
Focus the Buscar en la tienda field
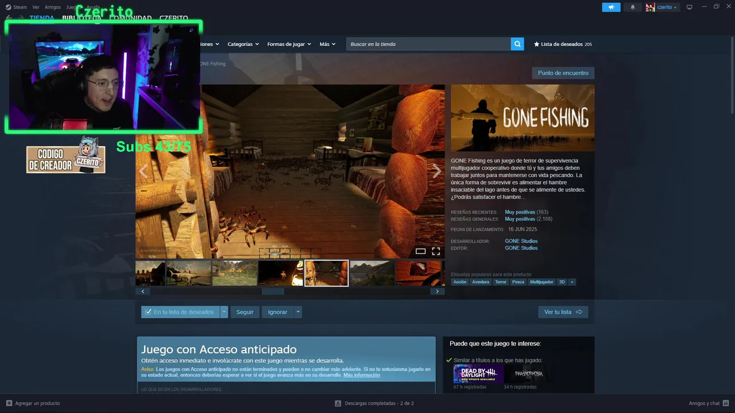(428, 44)
